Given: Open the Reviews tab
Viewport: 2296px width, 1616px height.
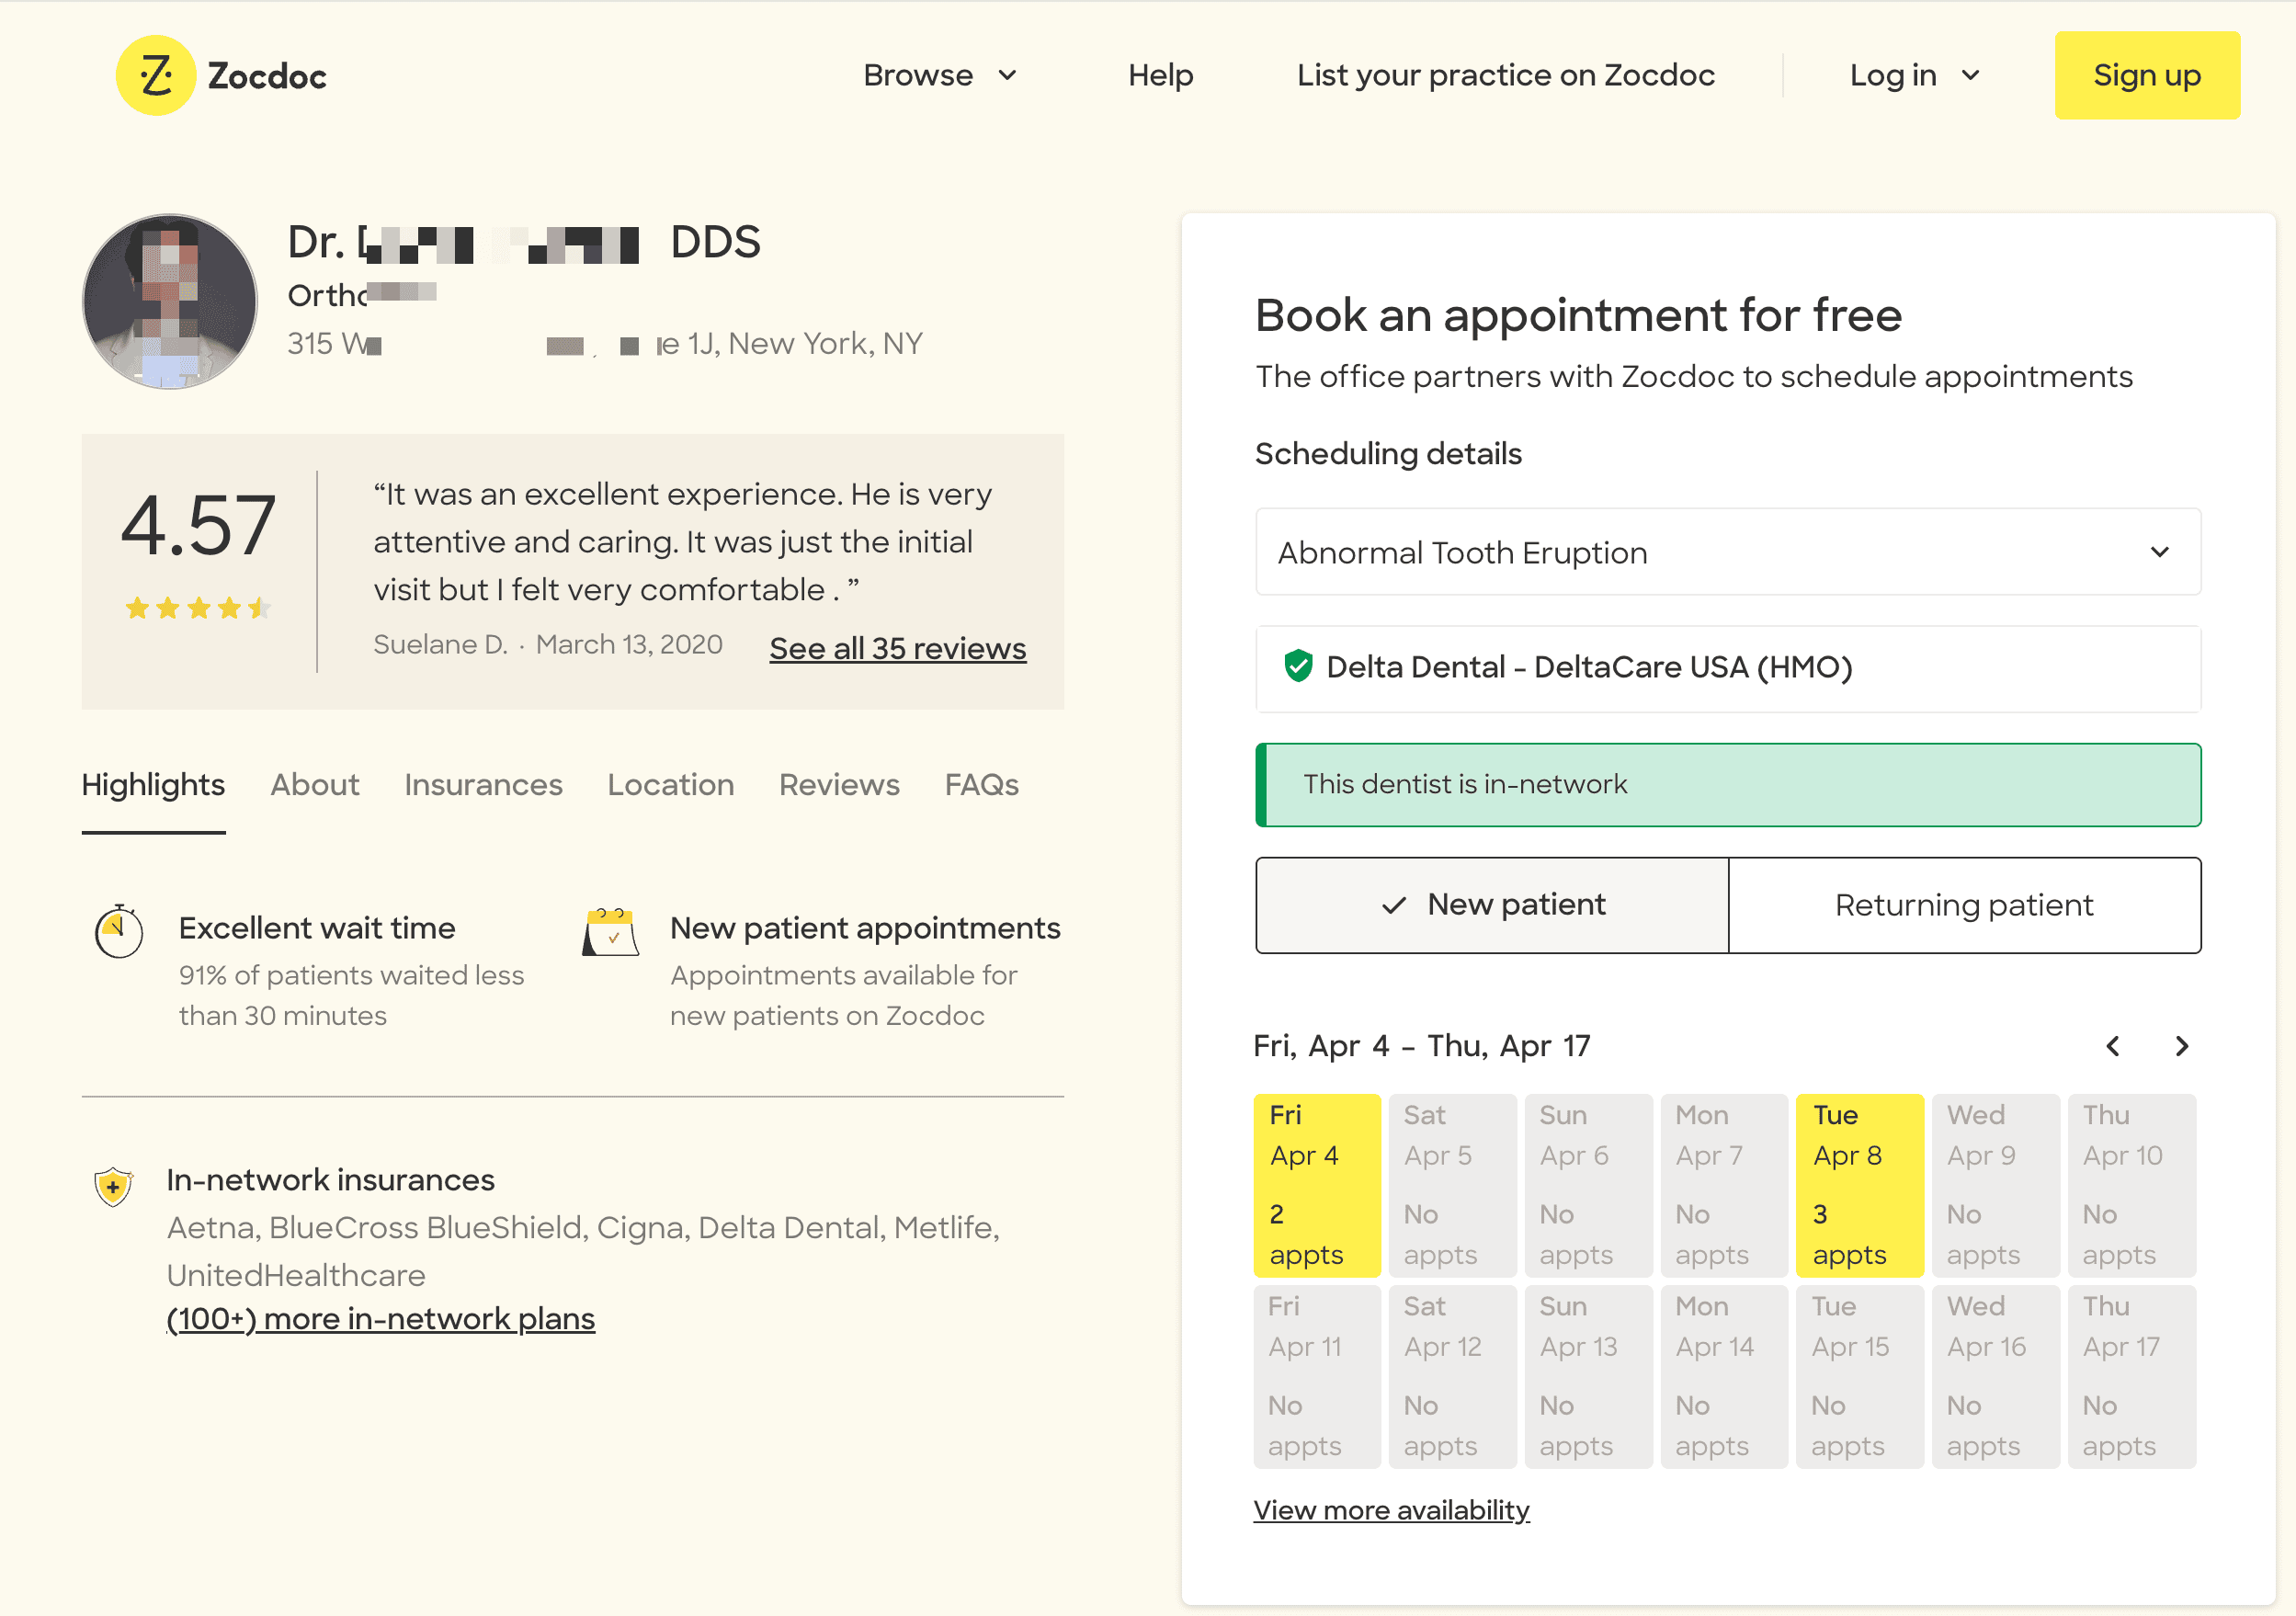Looking at the screenshot, I should click(x=839, y=785).
